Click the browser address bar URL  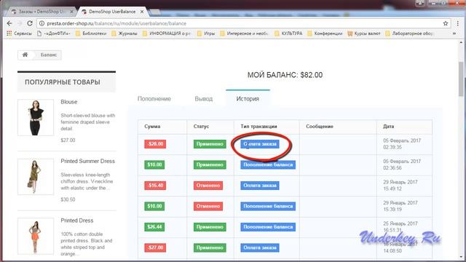click(116, 23)
